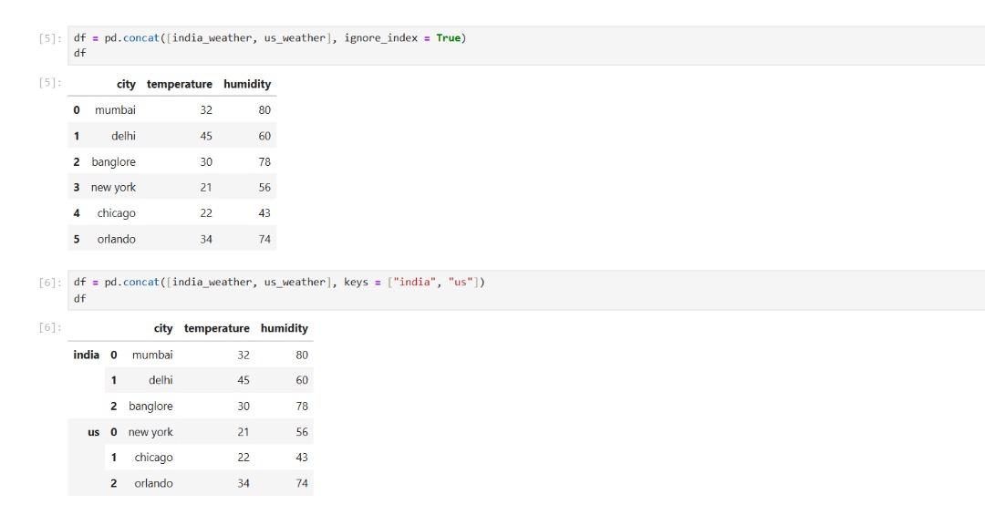Click the [6]: output prompt beside the table
This screenshot has width=985, height=505.
50,327
